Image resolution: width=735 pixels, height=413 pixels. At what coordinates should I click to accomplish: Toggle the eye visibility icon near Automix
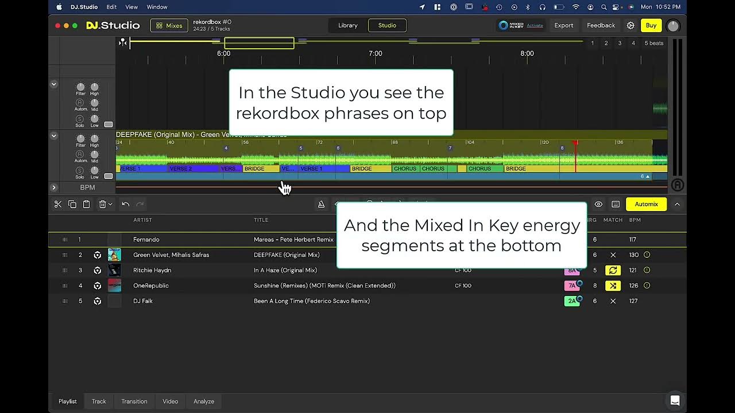click(598, 204)
